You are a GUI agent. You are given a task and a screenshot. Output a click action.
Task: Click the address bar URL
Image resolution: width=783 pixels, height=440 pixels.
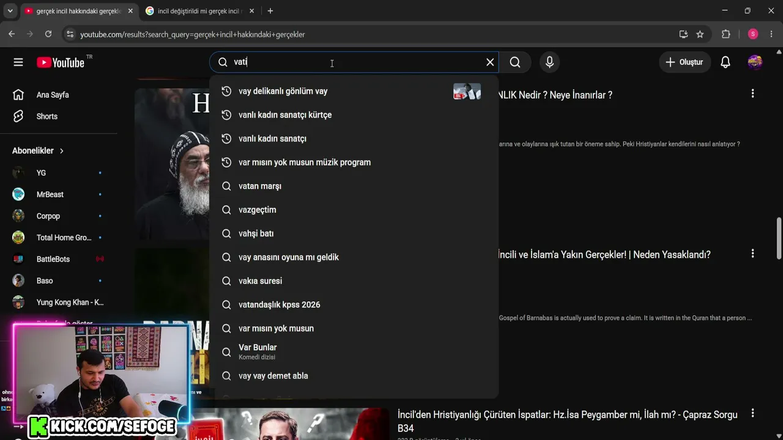tap(193, 34)
